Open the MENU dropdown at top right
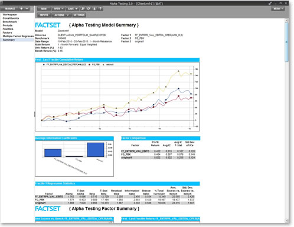 277,9
